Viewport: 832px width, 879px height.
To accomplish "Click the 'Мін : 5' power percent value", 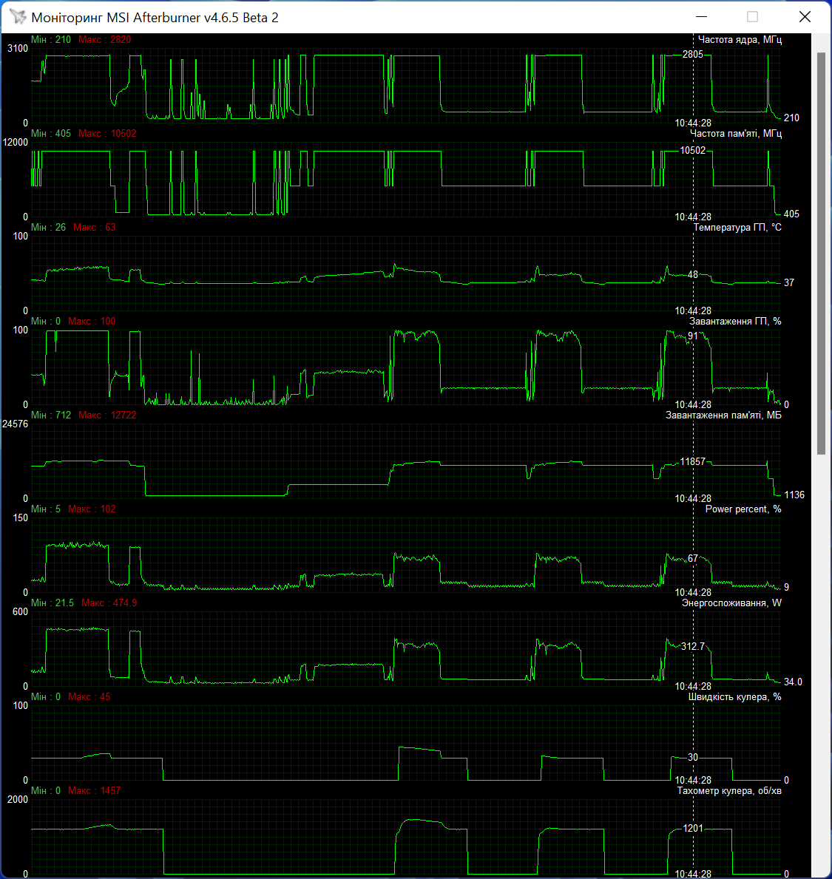I will (46, 509).
